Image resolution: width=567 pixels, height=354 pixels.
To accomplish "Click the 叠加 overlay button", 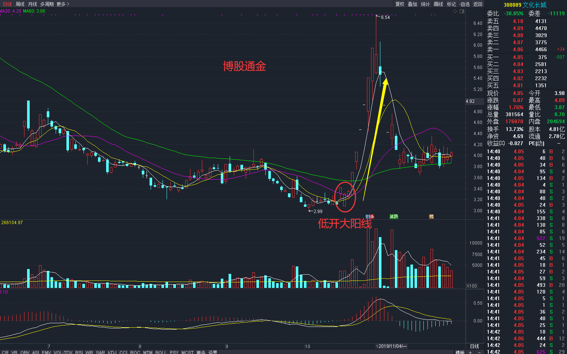I will (412, 4).
